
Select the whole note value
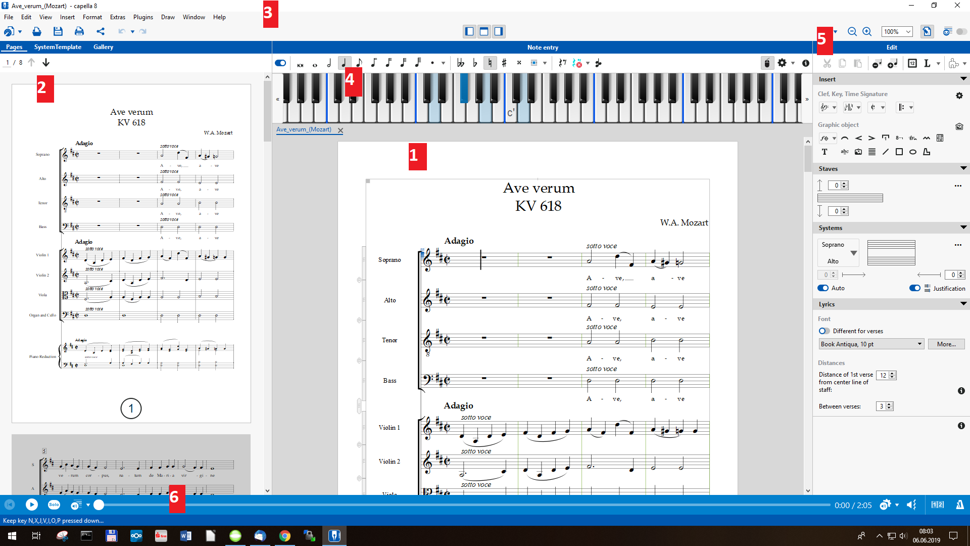click(315, 64)
